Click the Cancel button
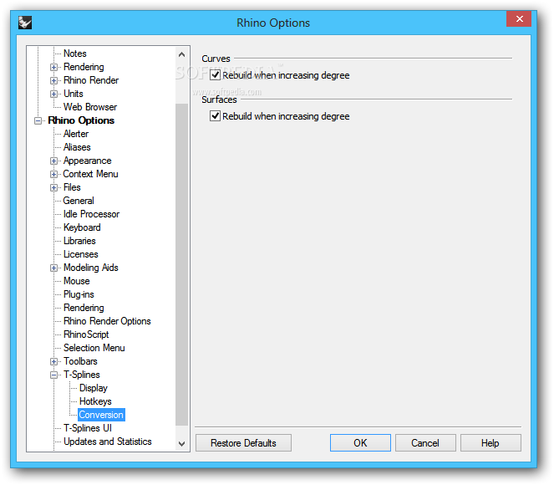The image size is (554, 485). [x=425, y=443]
